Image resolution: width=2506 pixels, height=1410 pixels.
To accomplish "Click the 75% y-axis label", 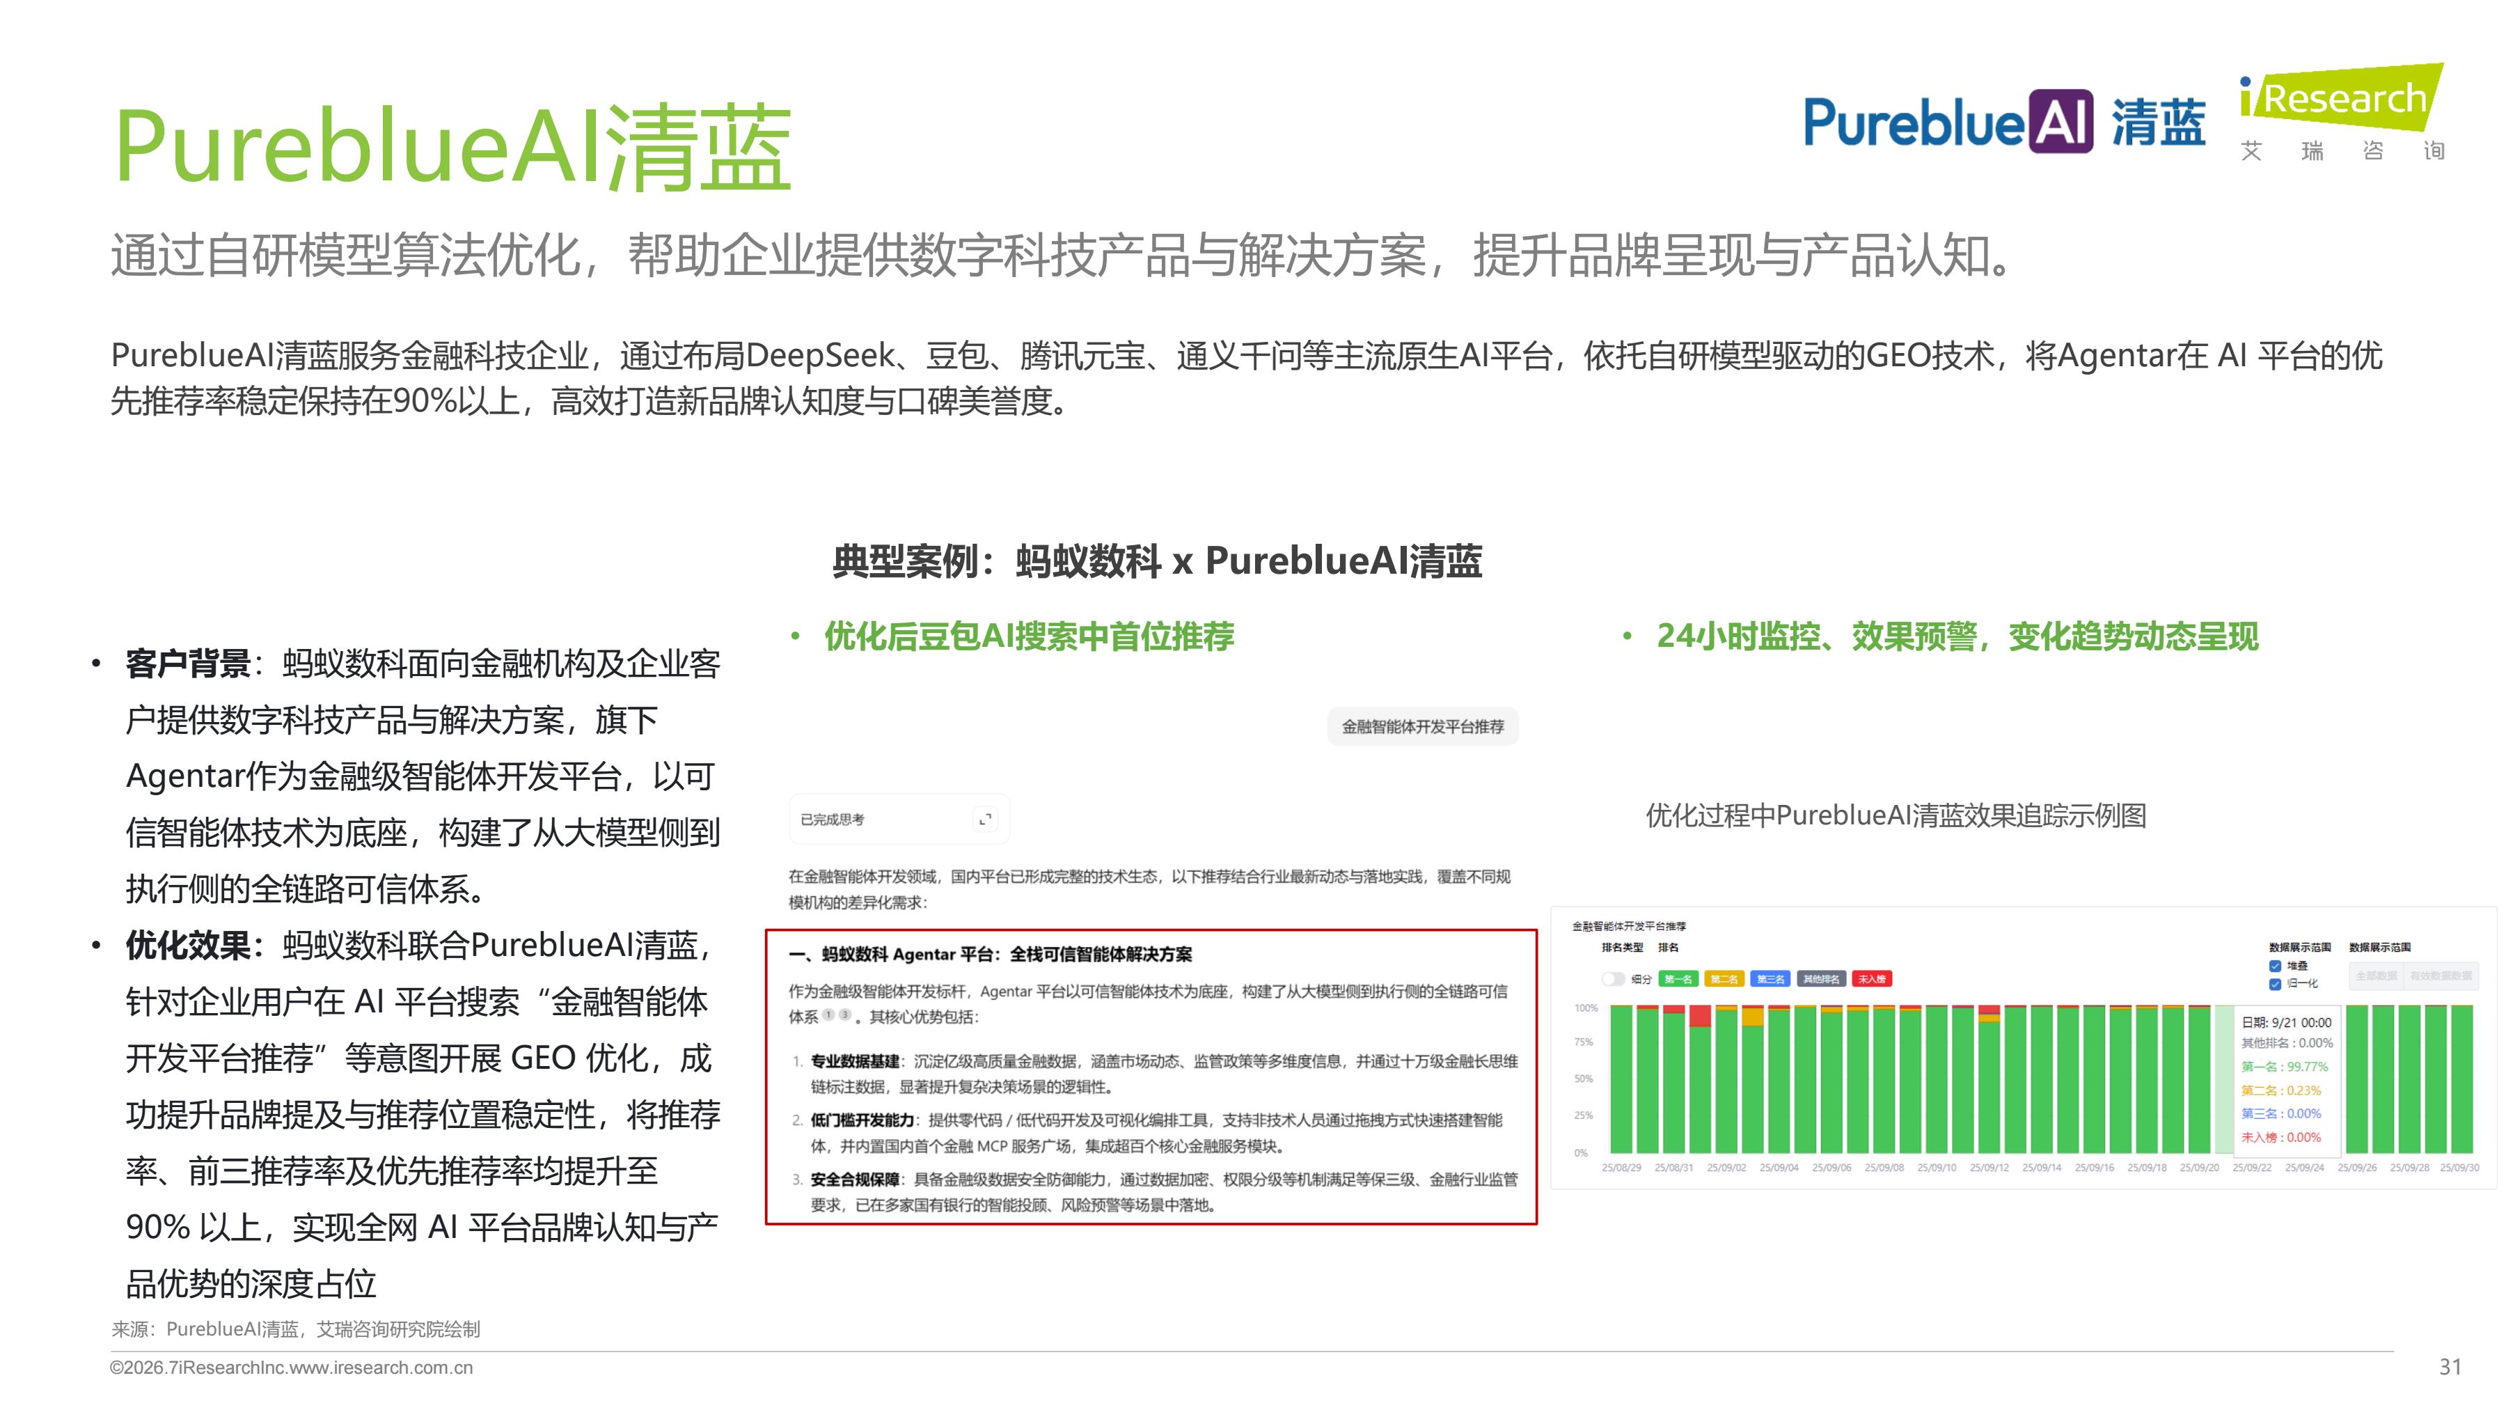I will coord(1584,1042).
